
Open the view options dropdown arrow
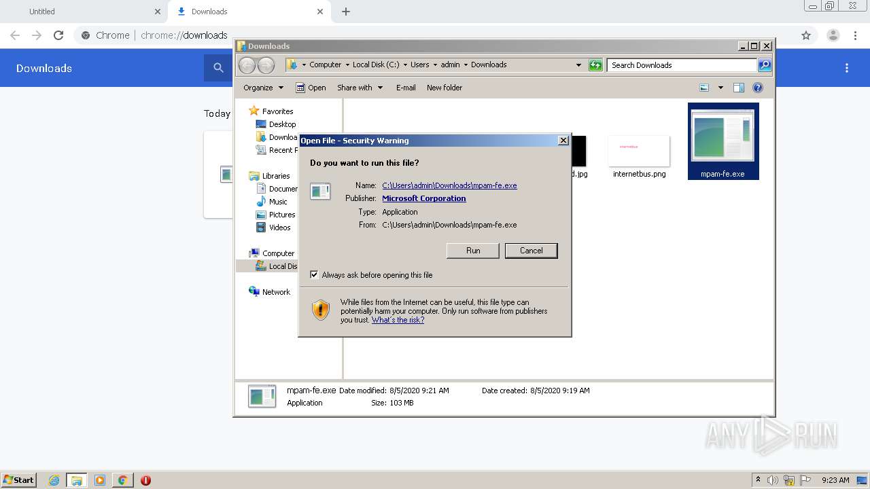(720, 88)
